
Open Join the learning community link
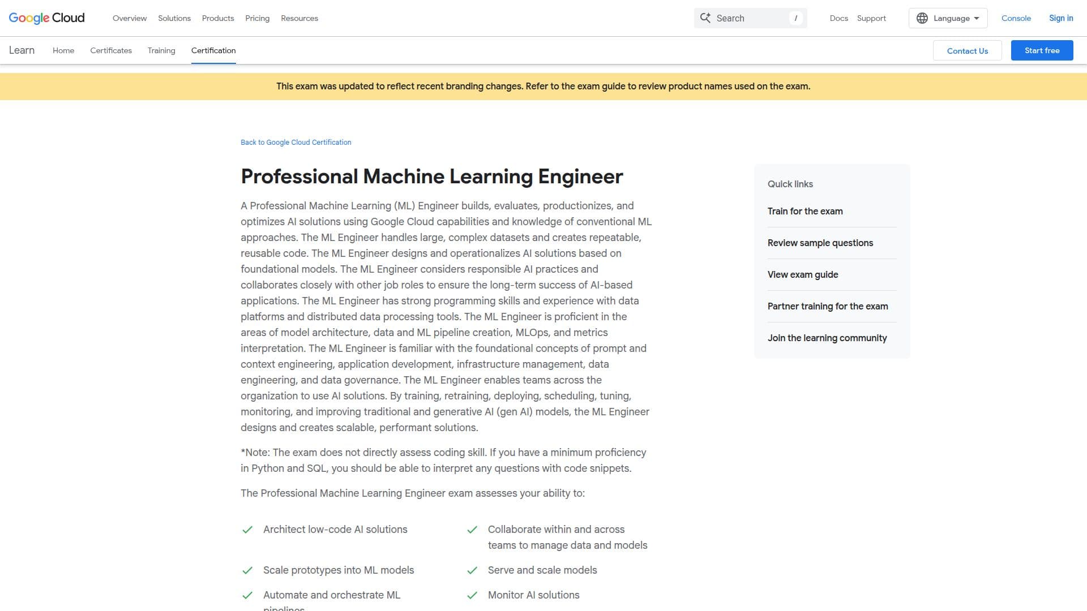[827, 338]
